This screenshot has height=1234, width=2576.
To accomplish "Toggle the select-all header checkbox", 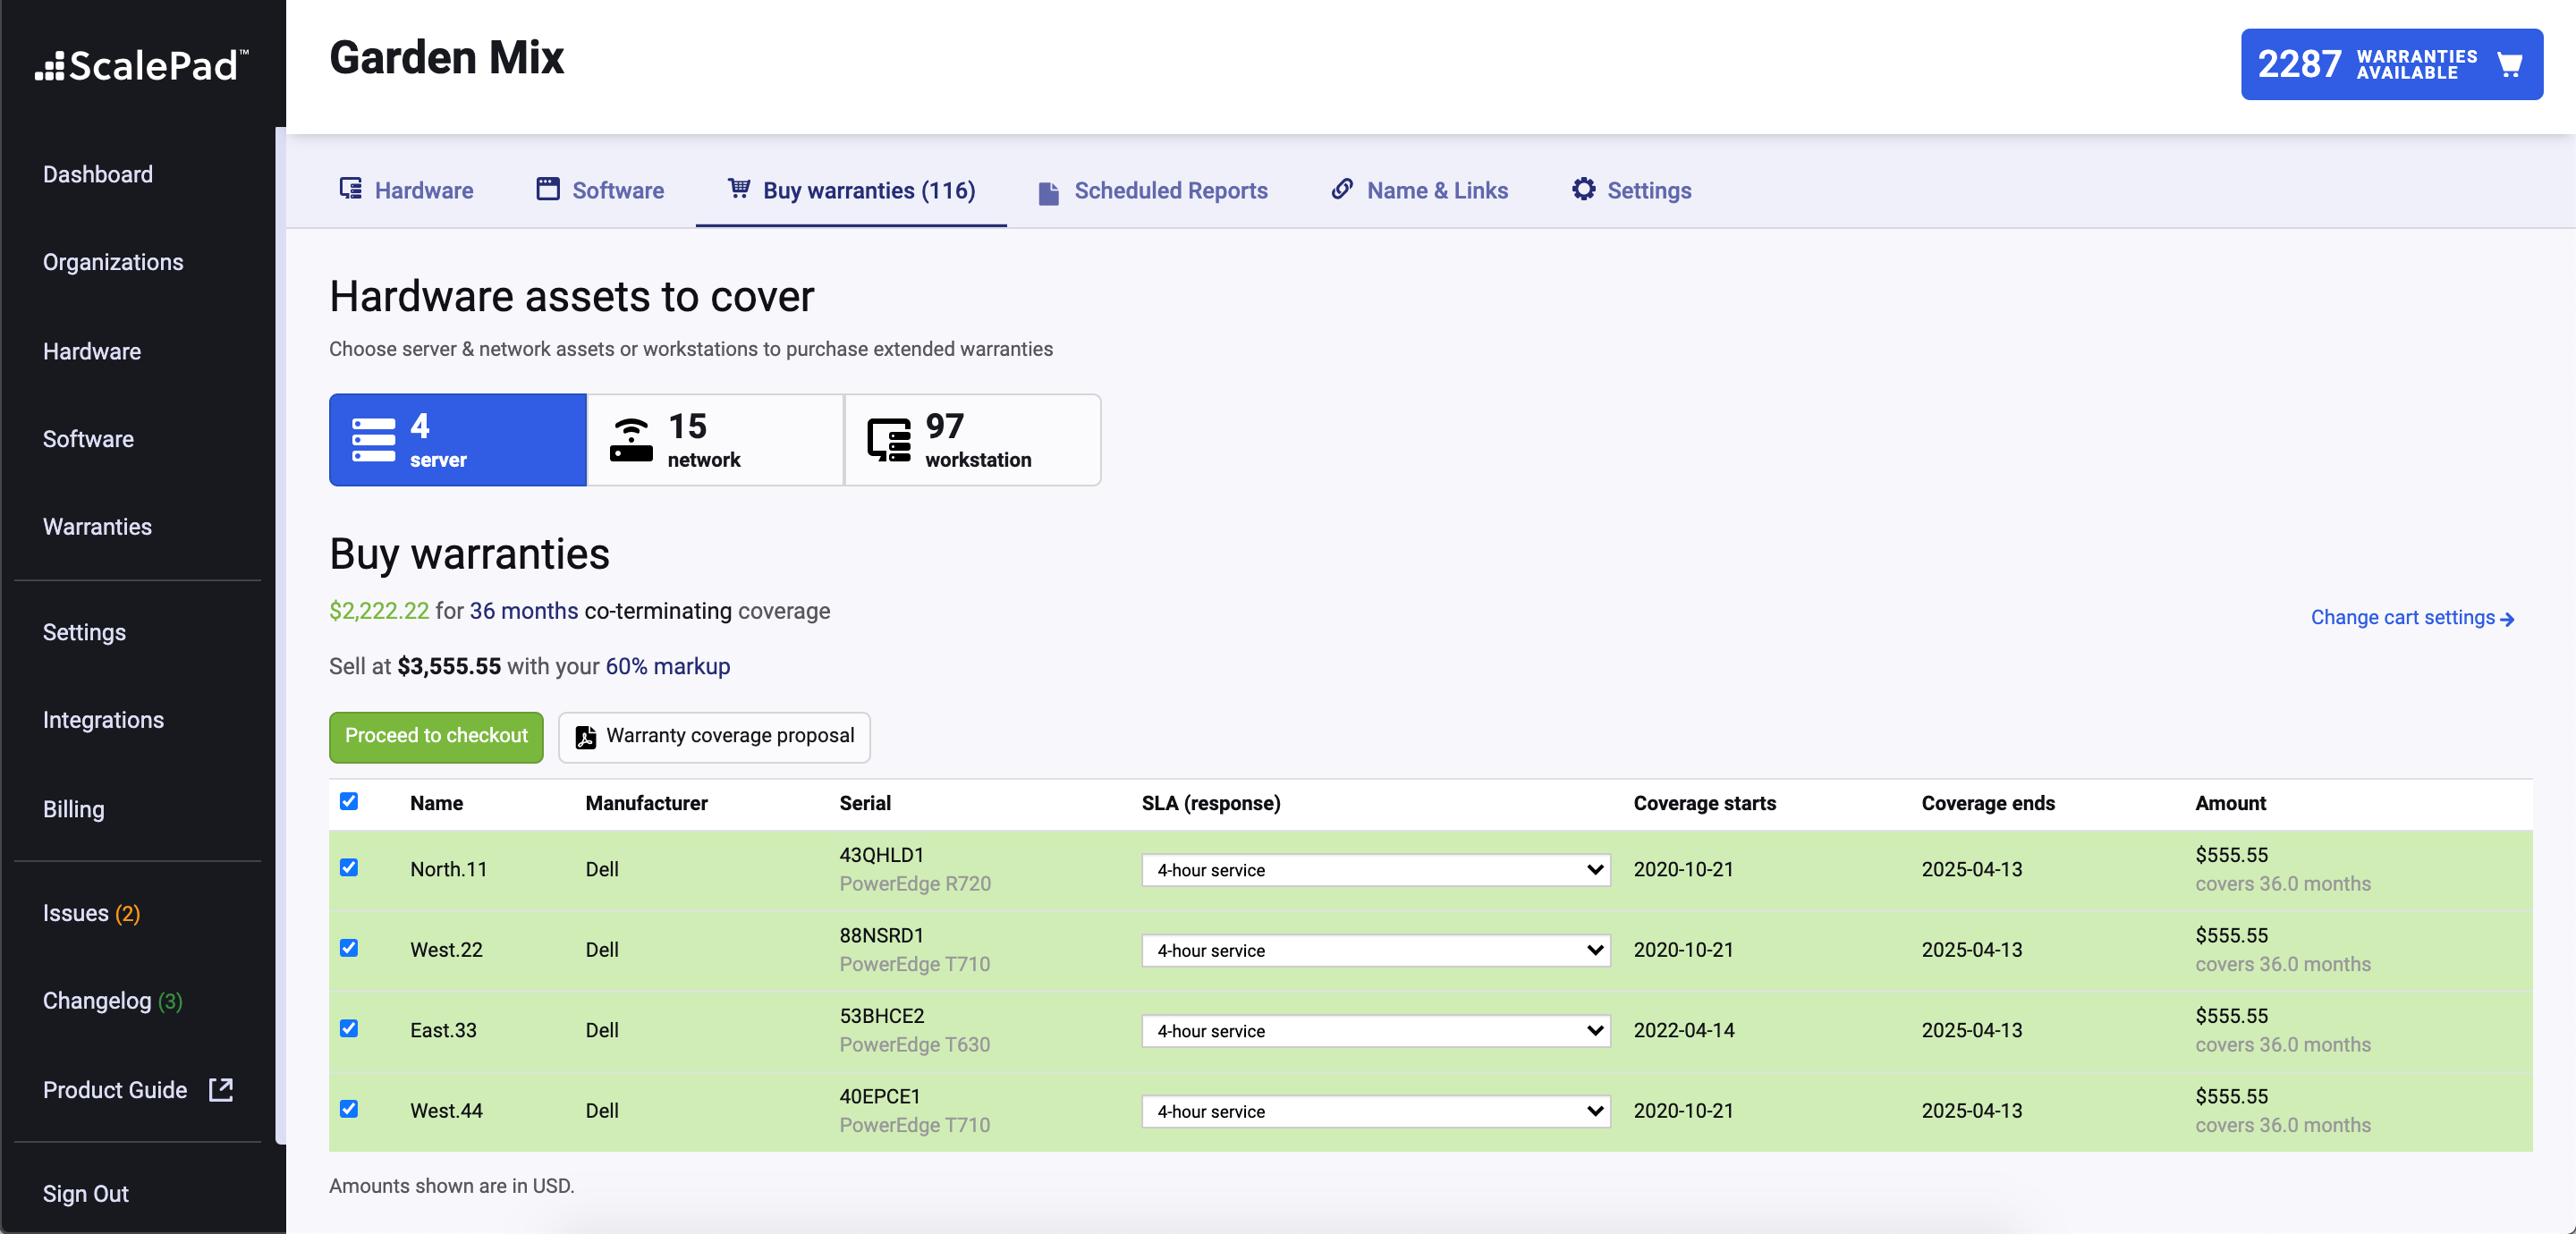I will pyautogui.click(x=349, y=801).
